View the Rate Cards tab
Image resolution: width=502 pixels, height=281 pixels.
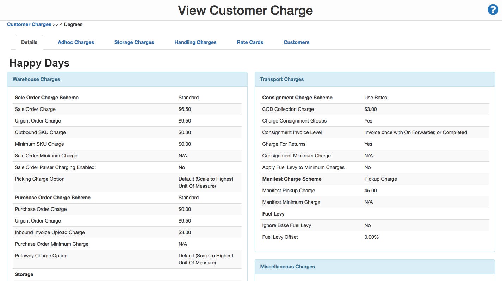(x=250, y=42)
